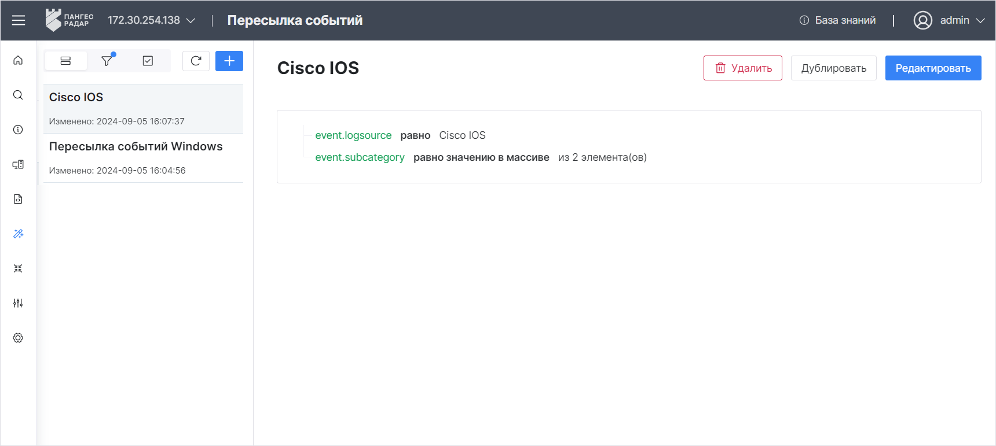996x446 pixels.
Task: Open the gear administration sidebar icon
Action: pyautogui.click(x=18, y=338)
